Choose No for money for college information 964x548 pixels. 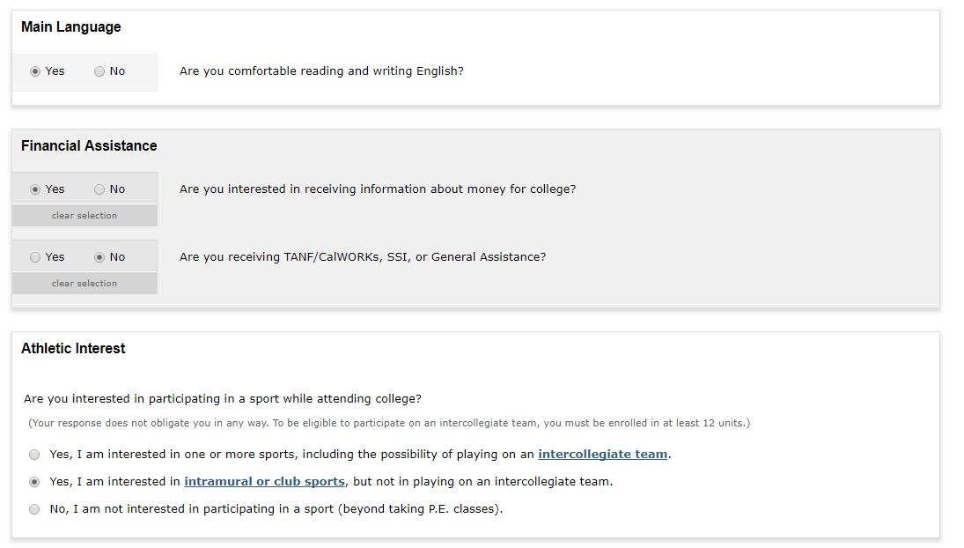tap(99, 189)
